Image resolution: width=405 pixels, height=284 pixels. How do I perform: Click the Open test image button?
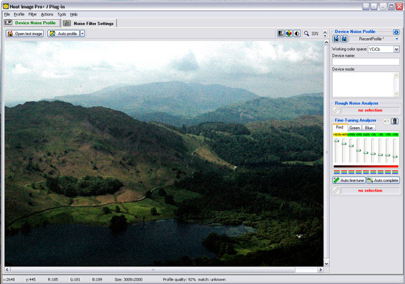[25, 34]
